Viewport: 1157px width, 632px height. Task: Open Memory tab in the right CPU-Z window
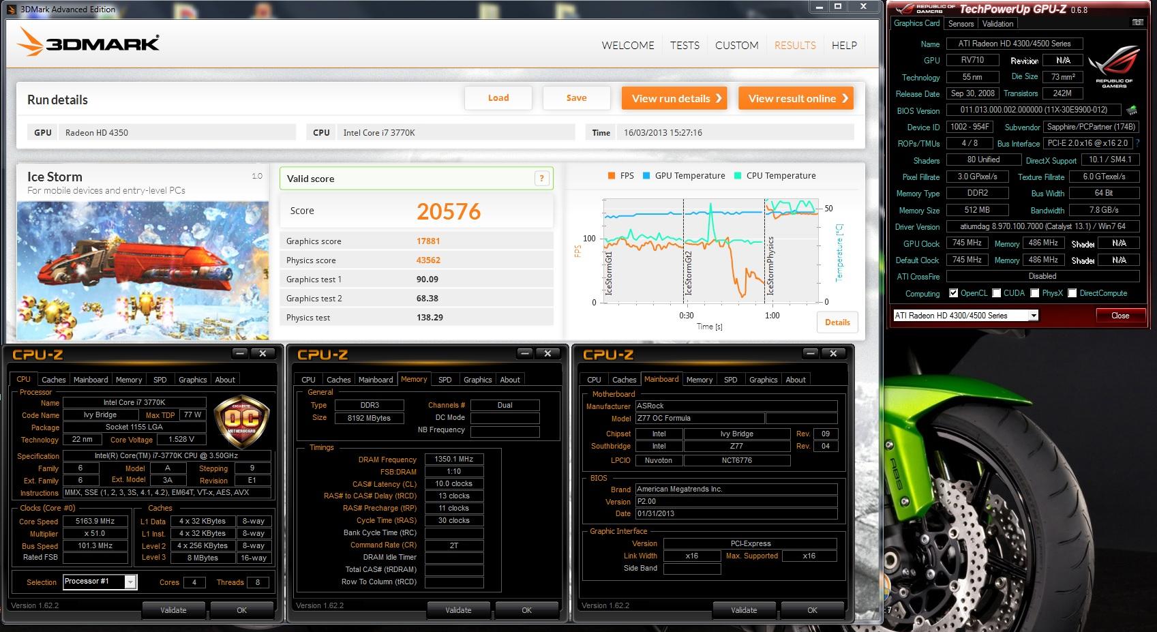[700, 380]
